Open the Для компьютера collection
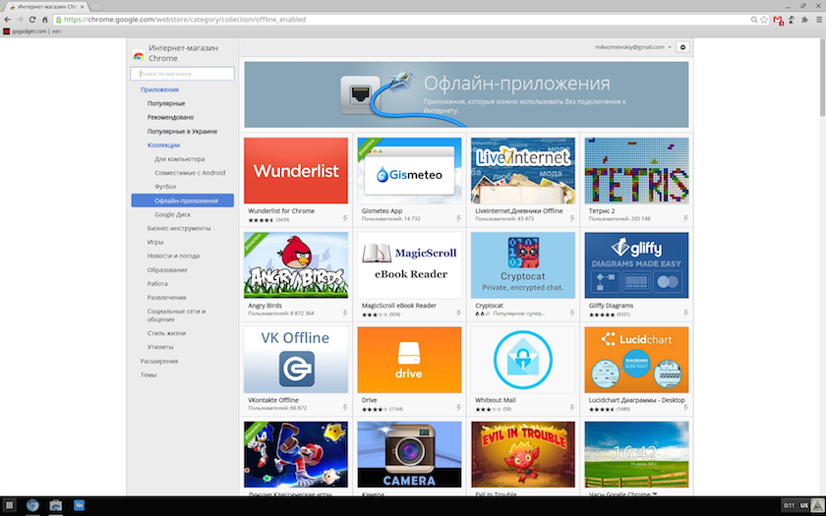This screenshot has width=826, height=516. 180,159
